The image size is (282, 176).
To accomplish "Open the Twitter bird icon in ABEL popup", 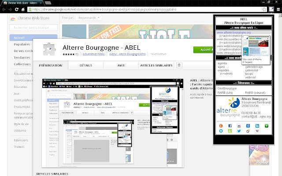I will coord(239,131).
